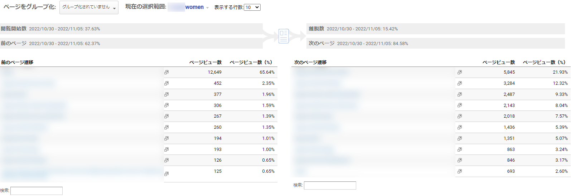Focus the right 検索 search field
571x196 pixels.
click(x=330, y=185)
